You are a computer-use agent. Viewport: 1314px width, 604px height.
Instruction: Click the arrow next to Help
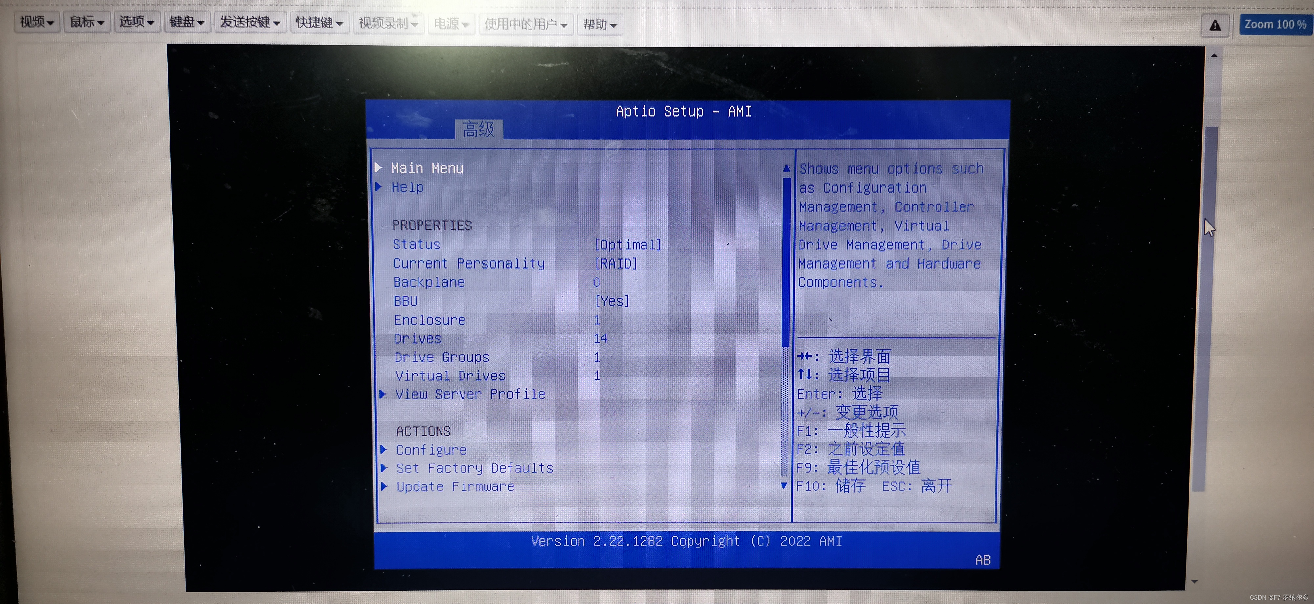pyautogui.click(x=379, y=187)
